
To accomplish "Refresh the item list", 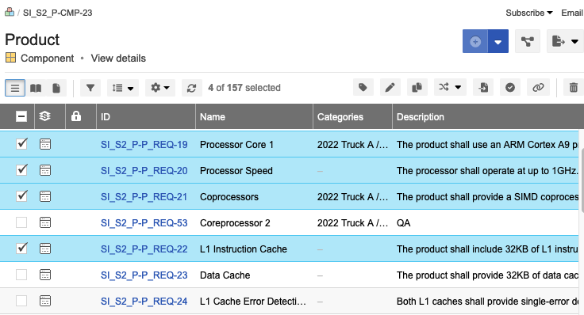I will (192, 88).
